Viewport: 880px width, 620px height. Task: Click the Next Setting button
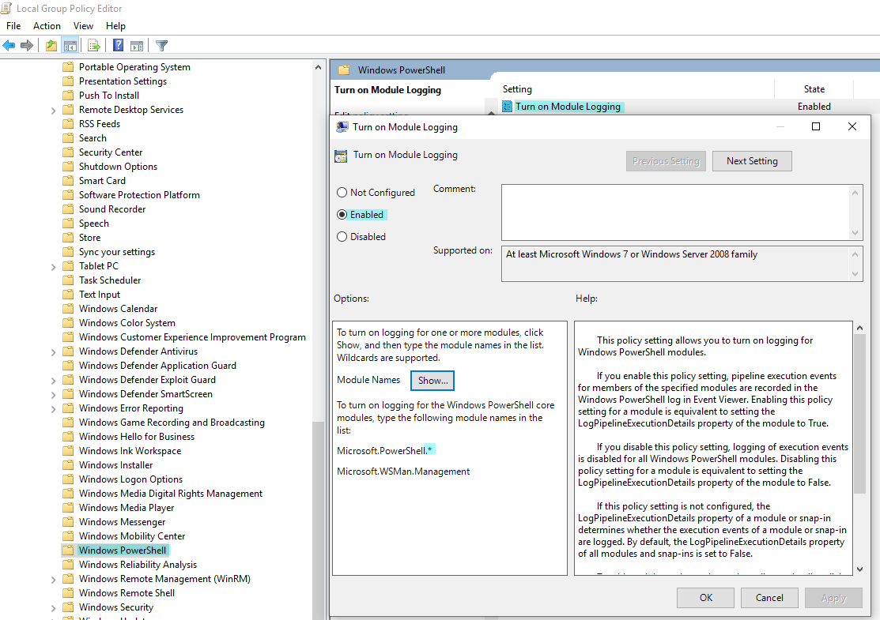(x=752, y=161)
